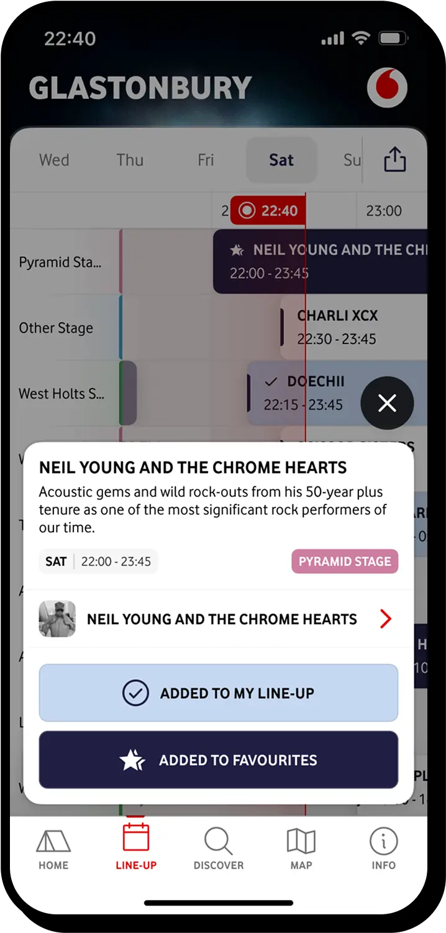Image resolution: width=446 pixels, height=933 pixels.
Task: Open artist page via red chevron
Action: (x=386, y=619)
